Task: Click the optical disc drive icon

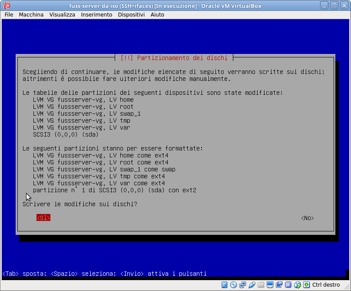Action: click(x=233, y=285)
